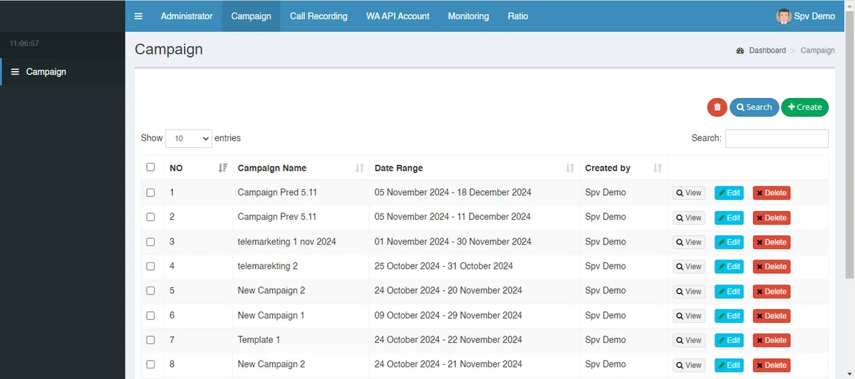Delete Campaign Pred 5.11
The height and width of the screenshot is (379, 855).
(x=772, y=193)
